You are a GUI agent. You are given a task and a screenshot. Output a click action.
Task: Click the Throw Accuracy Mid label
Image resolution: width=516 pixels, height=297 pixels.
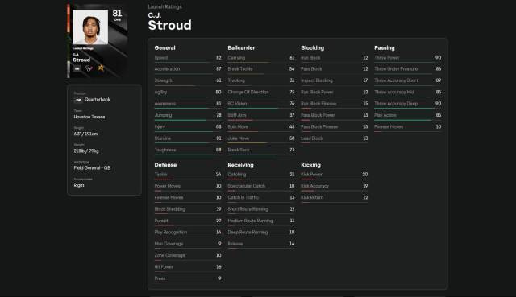tap(394, 93)
